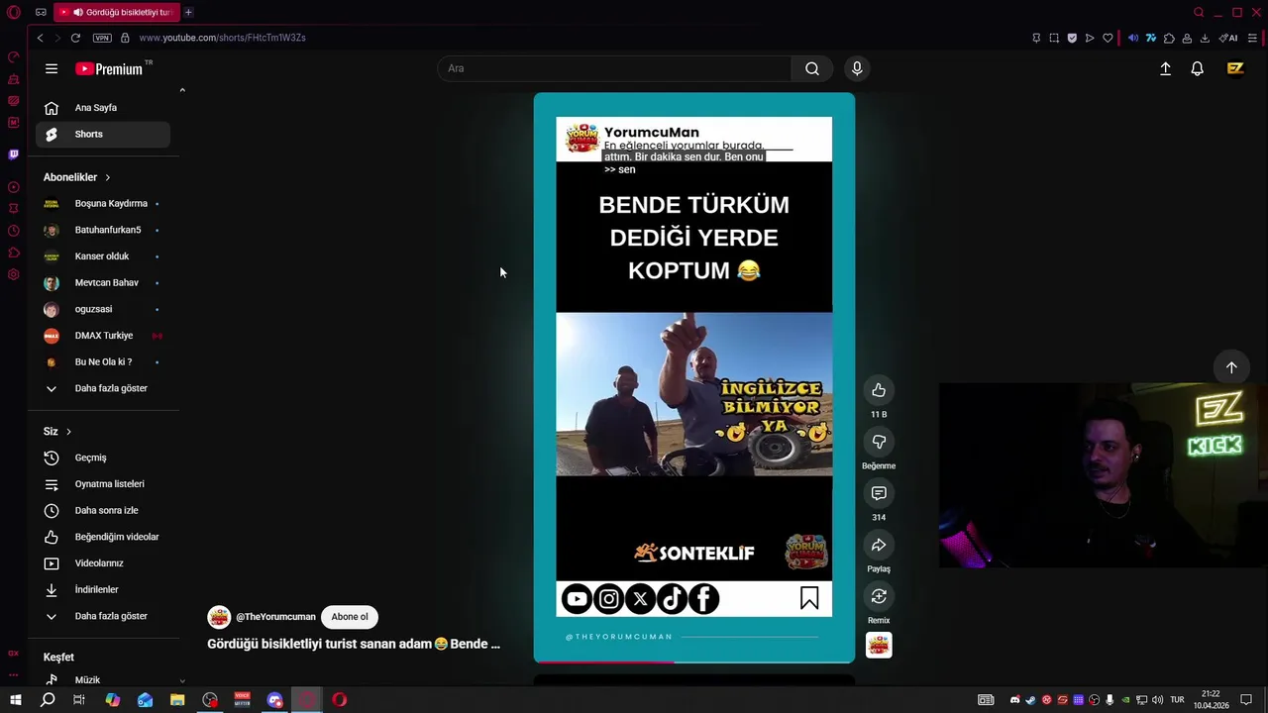Select the Gördüğü bisikletliyi tab
This screenshot has width=1268, height=713.
click(117, 12)
